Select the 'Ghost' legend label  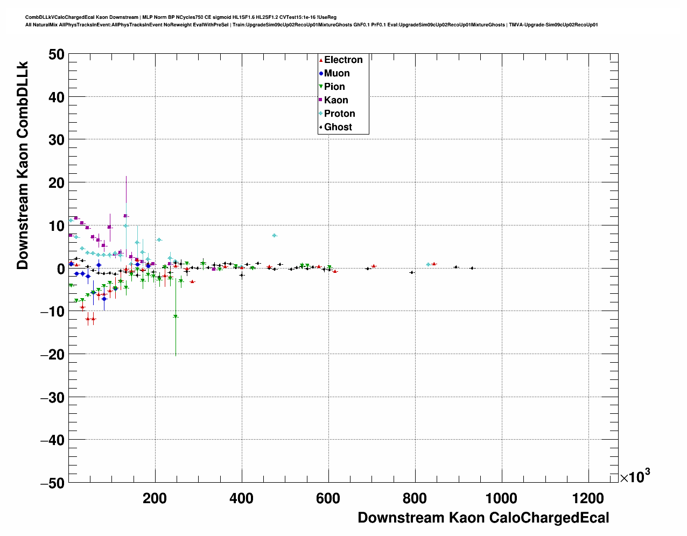pos(338,127)
